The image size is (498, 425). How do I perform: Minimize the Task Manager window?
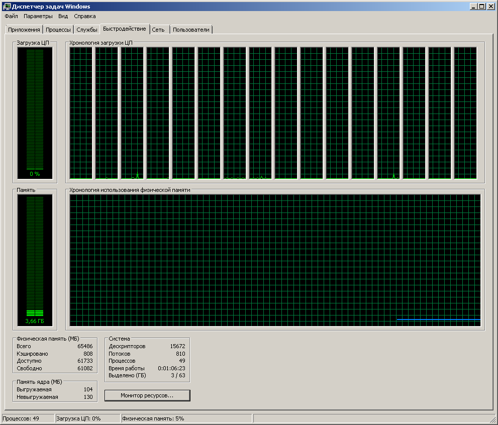coord(474,7)
